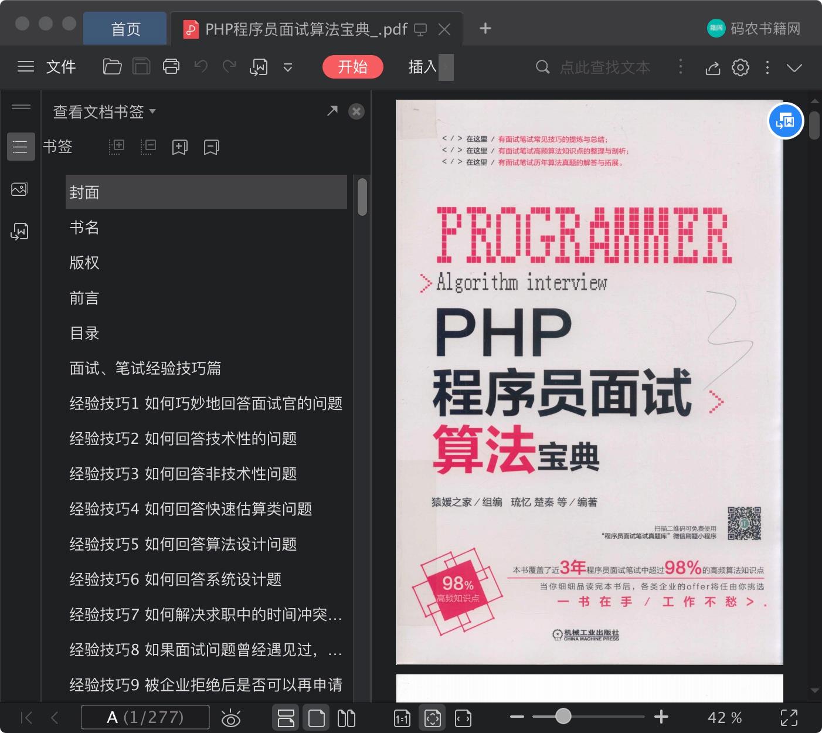Open 经验技巧4 如何回答快速估算类问题
The image size is (822, 733).
click(191, 509)
